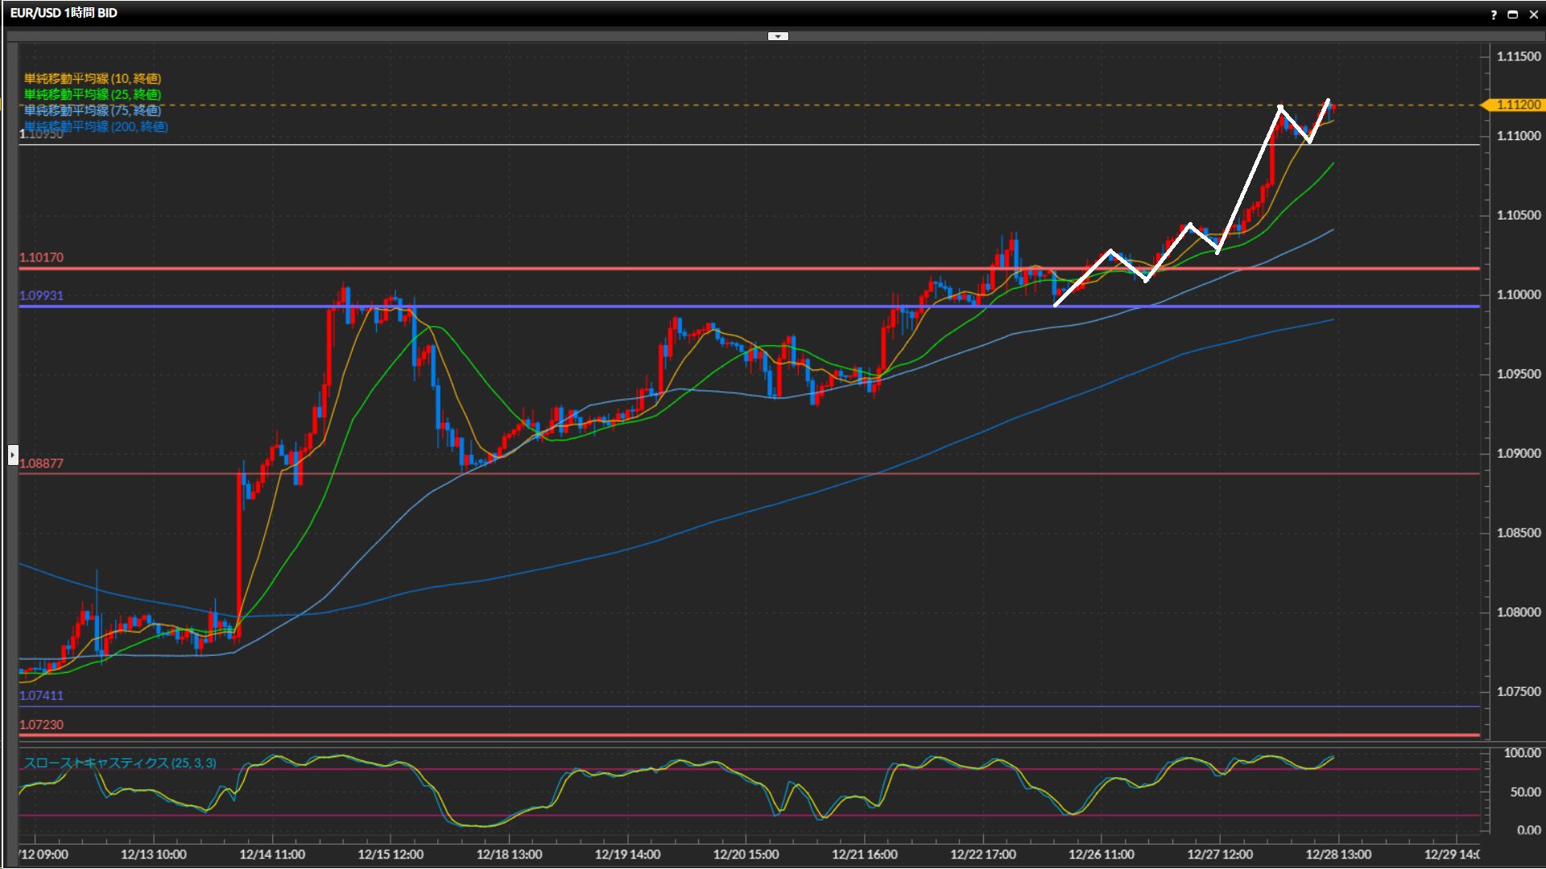The height and width of the screenshot is (869, 1546).
Task: Click the orange 1.11200 current price tag
Action: click(1515, 105)
